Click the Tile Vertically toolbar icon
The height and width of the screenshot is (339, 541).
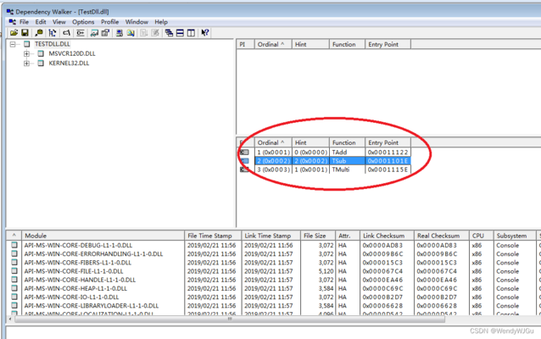coord(191,33)
